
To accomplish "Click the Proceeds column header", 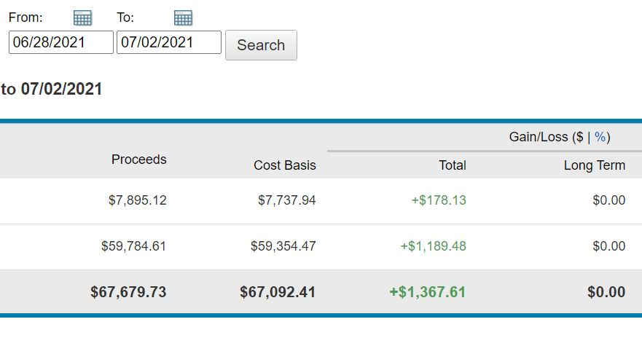I will [138, 160].
